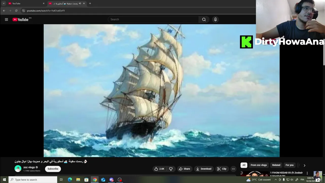Open Microsoft Store from taskbar
Viewport: 325px width, 183px height.
click(87, 180)
